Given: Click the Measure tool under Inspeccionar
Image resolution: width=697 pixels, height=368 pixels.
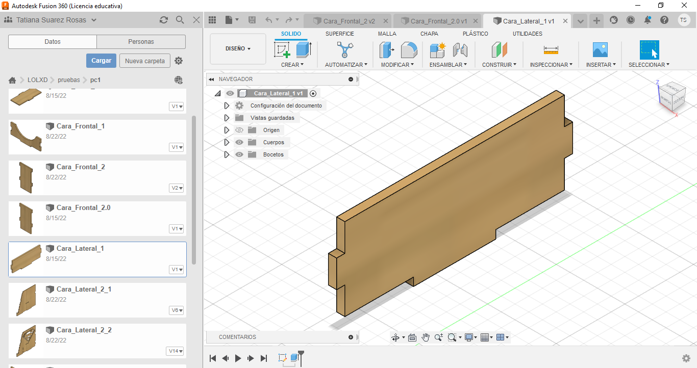Looking at the screenshot, I should tap(551, 50).
